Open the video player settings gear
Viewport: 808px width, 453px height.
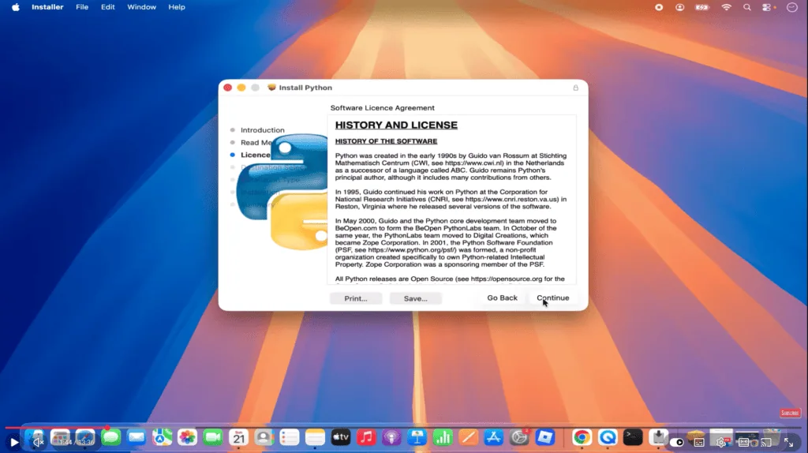coord(721,442)
